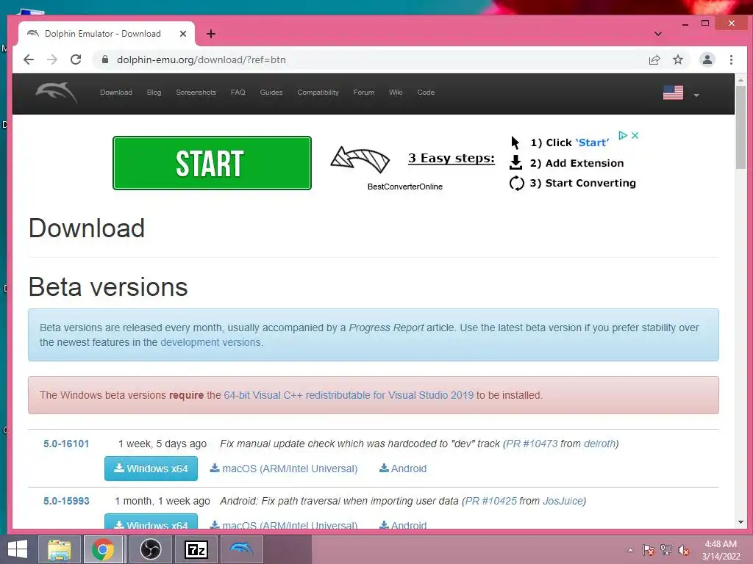
Task: Reload the page with refresh icon
Action: click(x=76, y=59)
